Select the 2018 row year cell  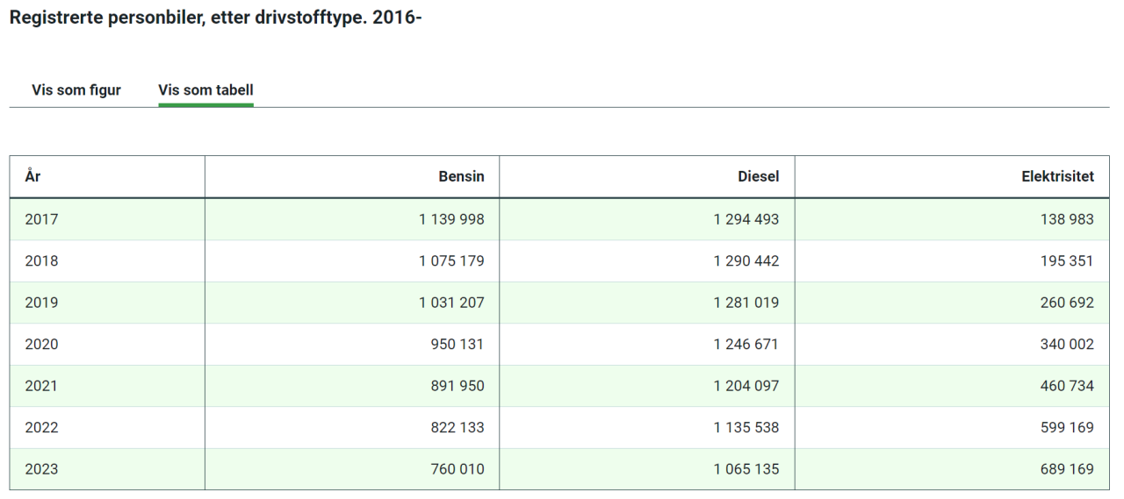coord(41,261)
